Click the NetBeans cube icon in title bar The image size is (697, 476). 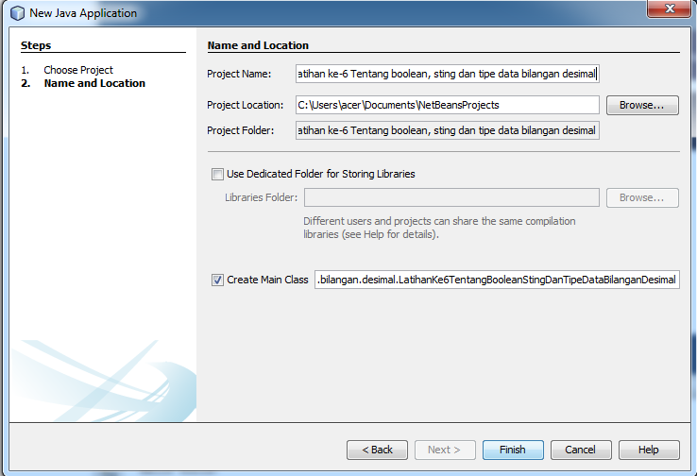(17, 13)
